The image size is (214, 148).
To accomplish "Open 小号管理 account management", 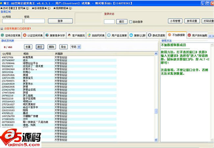I will (x=174, y=21).
